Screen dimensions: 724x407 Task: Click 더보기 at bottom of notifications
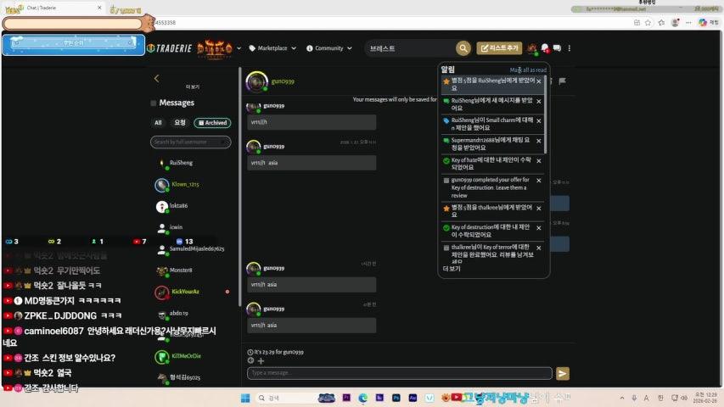451,269
